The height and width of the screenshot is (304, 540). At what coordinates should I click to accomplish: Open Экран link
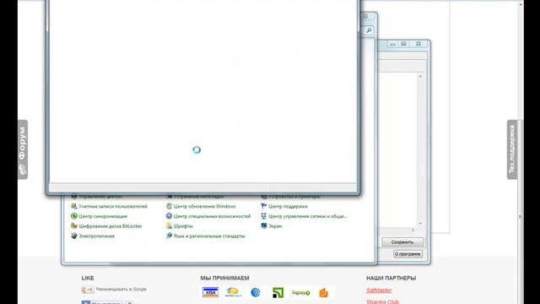[x=275, y=226]
